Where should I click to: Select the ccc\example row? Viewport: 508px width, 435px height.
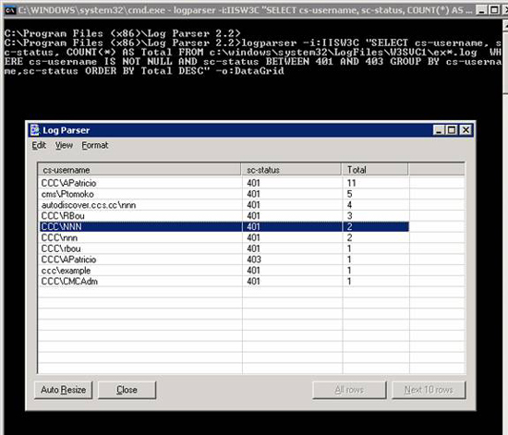coord(224,271)
